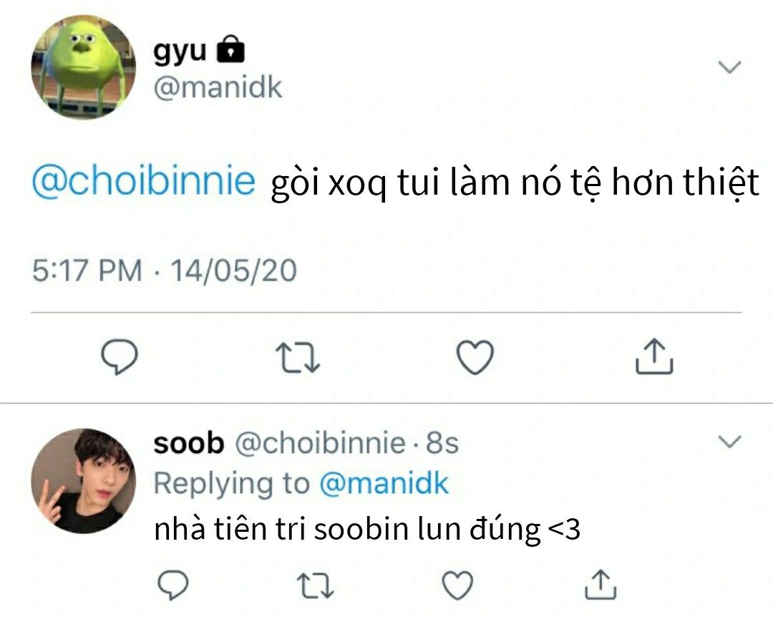This screenshot has width=773, height=617.
Task: Click the reply icon under soob's reply
Action: pyautogui.click(x=172, y=586)
